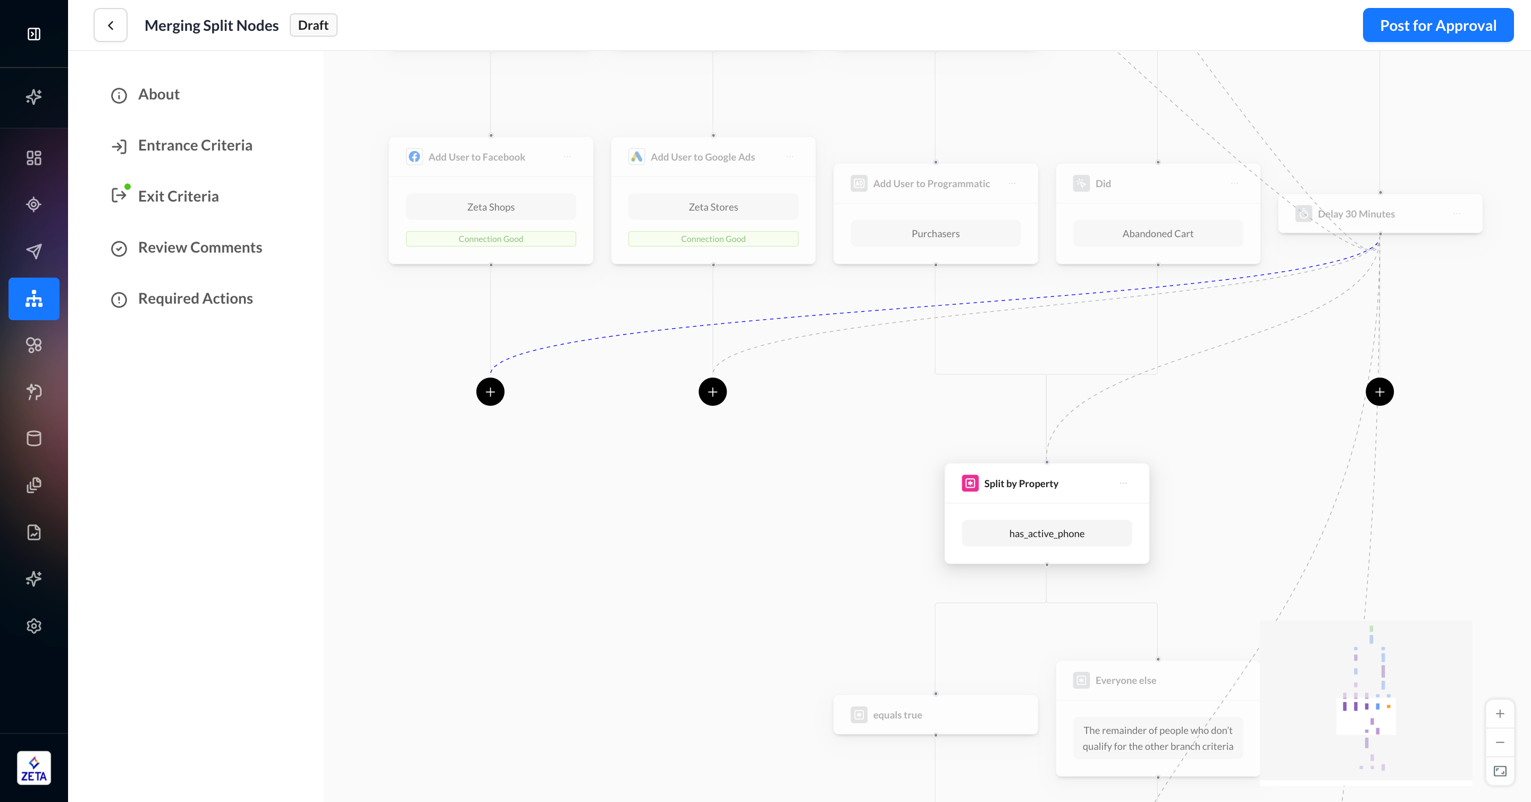Go back using the arrow button

pos(111,26)
